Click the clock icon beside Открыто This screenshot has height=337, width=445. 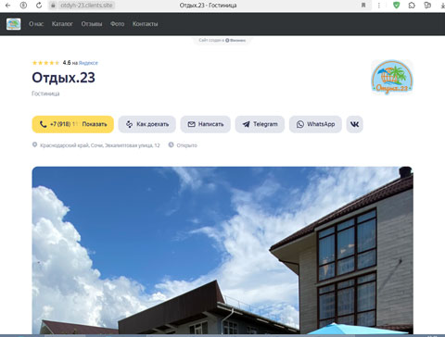(171, 144)
